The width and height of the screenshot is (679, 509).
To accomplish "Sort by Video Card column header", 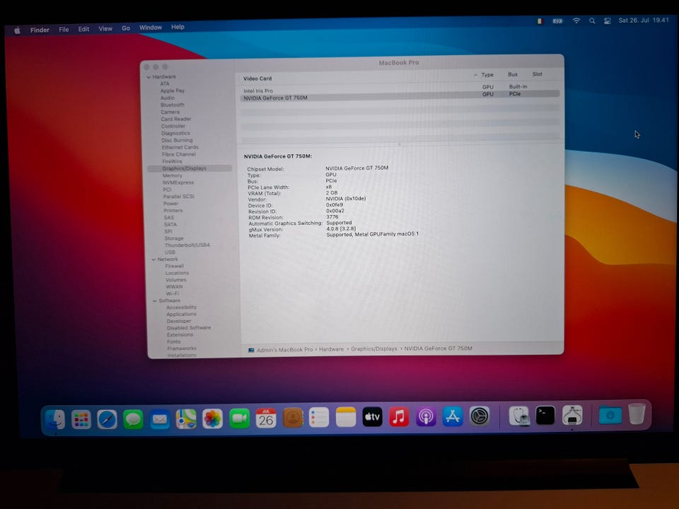I will coord(257,78).
